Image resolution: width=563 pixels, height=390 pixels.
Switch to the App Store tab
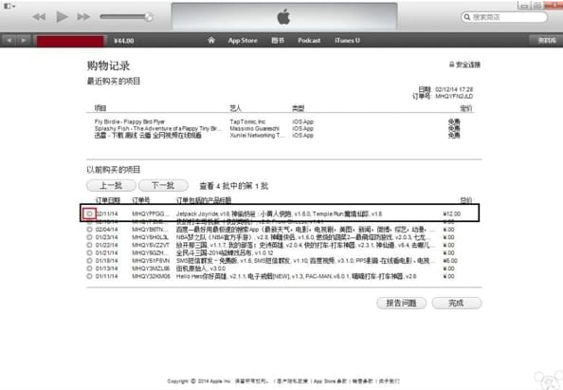pos(243,41)
